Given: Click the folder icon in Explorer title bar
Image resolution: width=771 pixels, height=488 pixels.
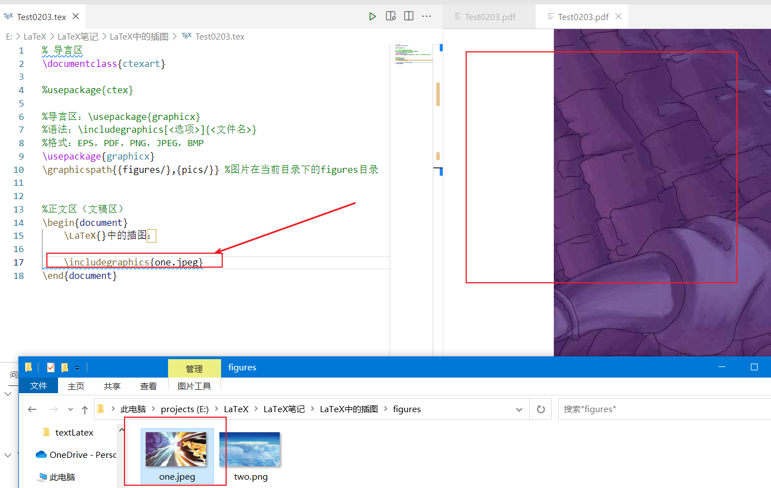Looking at the screenshot, I should [28, 367].
